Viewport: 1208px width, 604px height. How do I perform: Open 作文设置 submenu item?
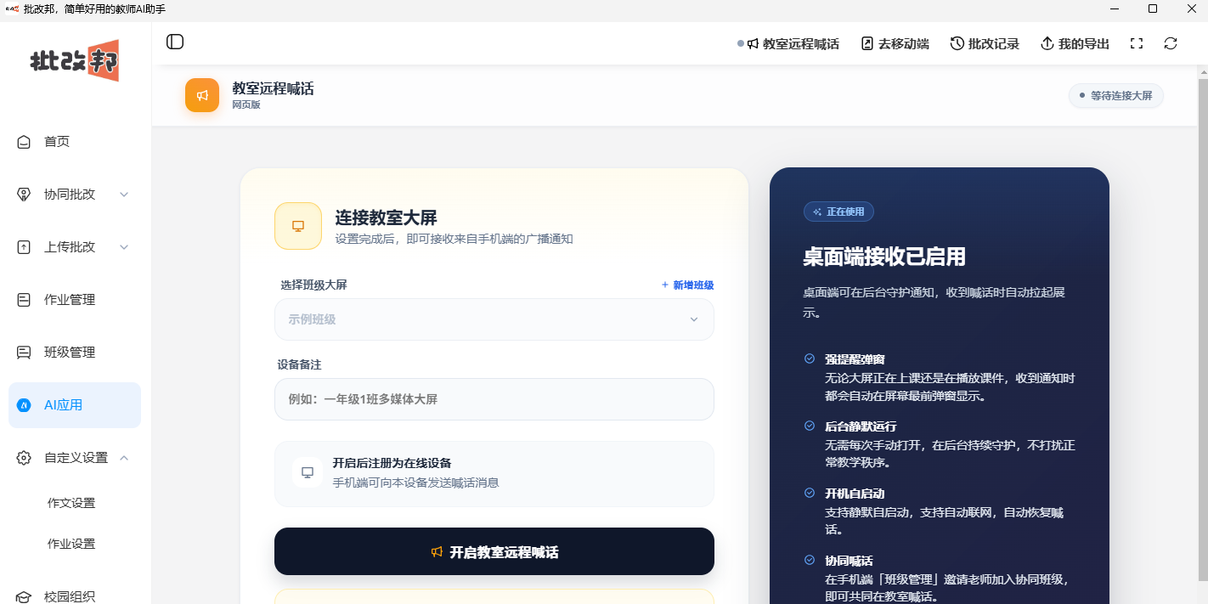71,503
